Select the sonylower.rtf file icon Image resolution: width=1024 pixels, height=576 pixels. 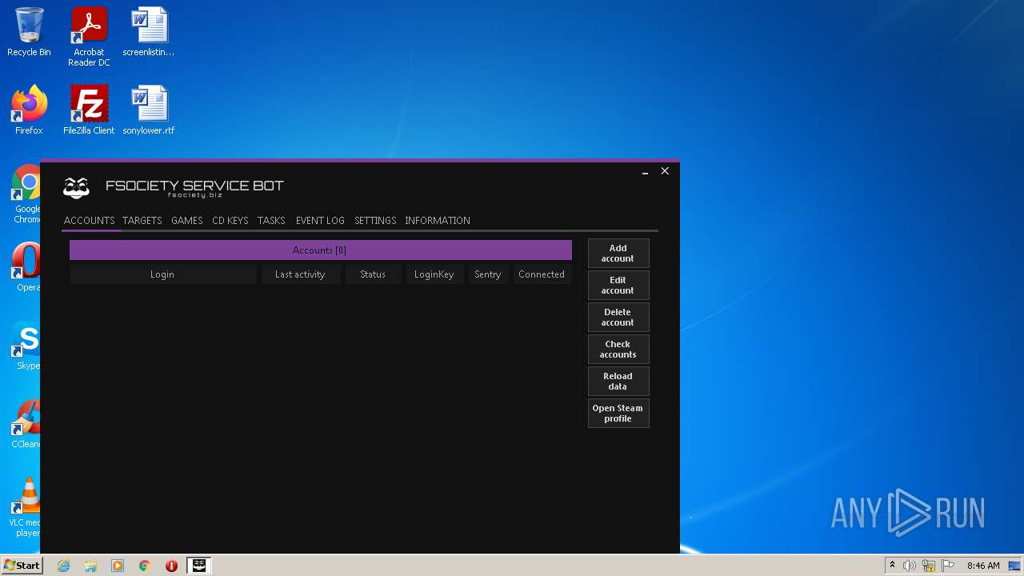pos(149,110)
